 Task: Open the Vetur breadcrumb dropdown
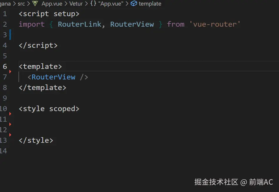pyautogui.click(x=76, y=4)
